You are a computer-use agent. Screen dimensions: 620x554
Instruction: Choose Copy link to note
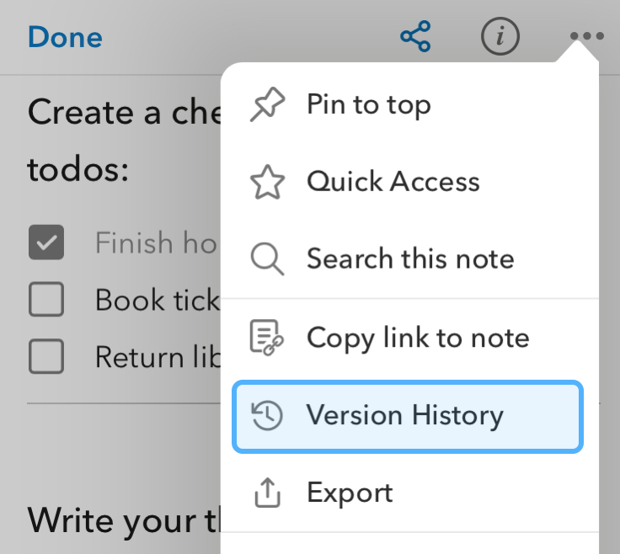click(418, 338)
